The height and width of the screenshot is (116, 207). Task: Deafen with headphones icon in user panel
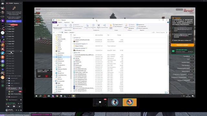click(19, 110)
